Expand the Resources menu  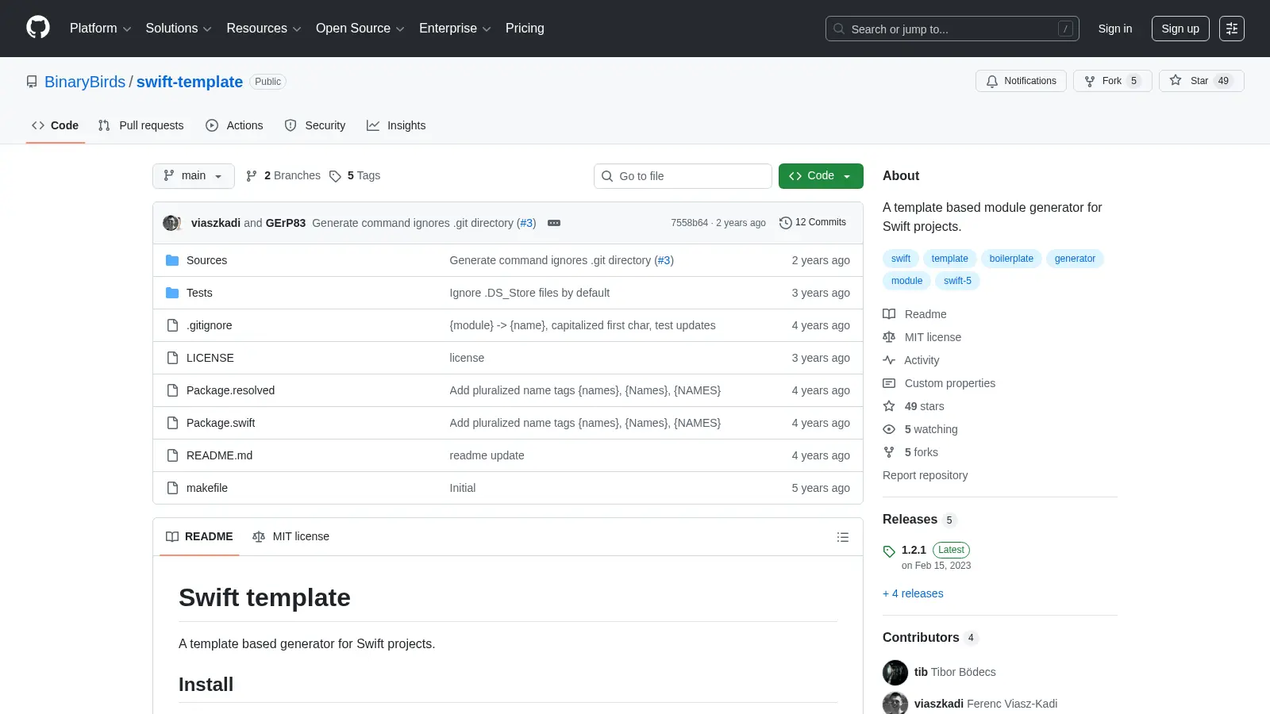coord(264,29)
